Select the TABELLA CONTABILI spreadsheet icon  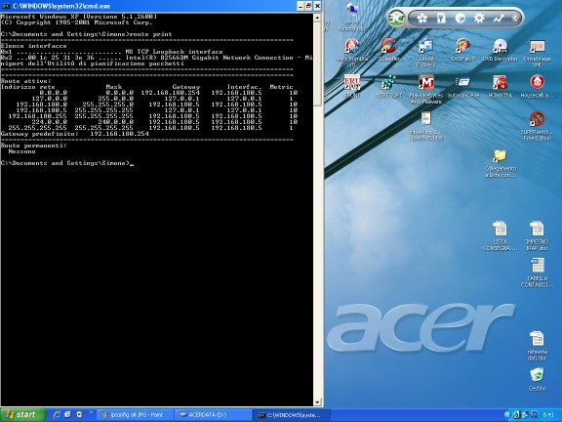tap(537, 273)
